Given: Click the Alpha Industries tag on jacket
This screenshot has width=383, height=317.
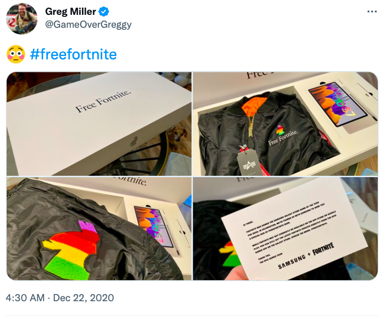Looking at the screenshot, I should click(x=247, y=162).
